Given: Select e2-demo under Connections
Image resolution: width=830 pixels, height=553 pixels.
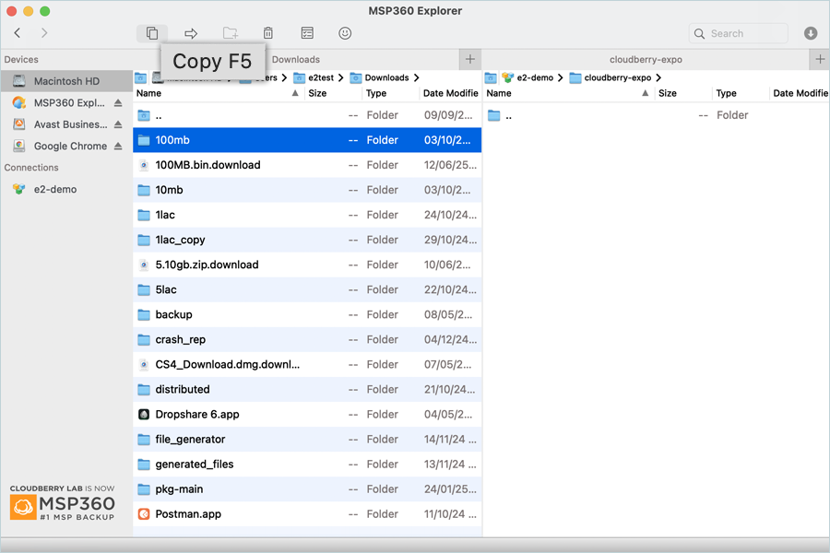Looking at the screenshot, I should click(55, 189).
